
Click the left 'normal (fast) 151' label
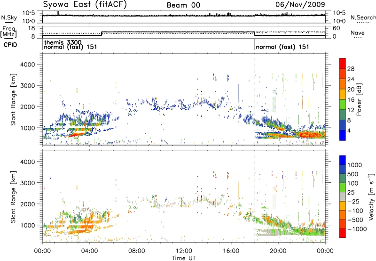(x=70, y=47)
